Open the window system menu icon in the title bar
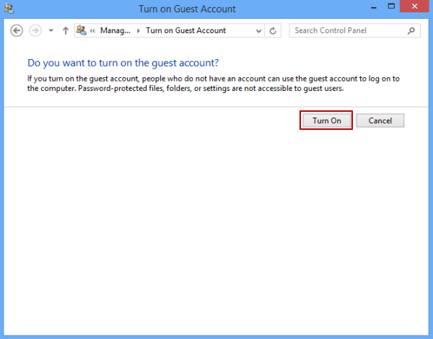 (x=9, y=9)
